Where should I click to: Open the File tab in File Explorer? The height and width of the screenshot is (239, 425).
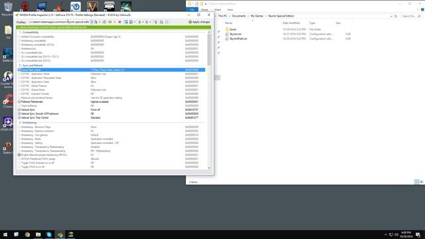[192, 10]
